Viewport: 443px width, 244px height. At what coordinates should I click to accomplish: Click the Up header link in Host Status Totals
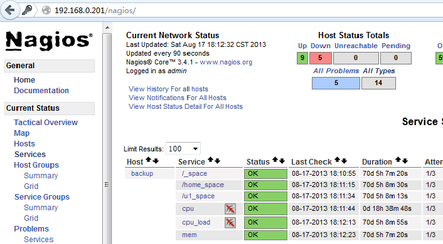click(302, 46)
